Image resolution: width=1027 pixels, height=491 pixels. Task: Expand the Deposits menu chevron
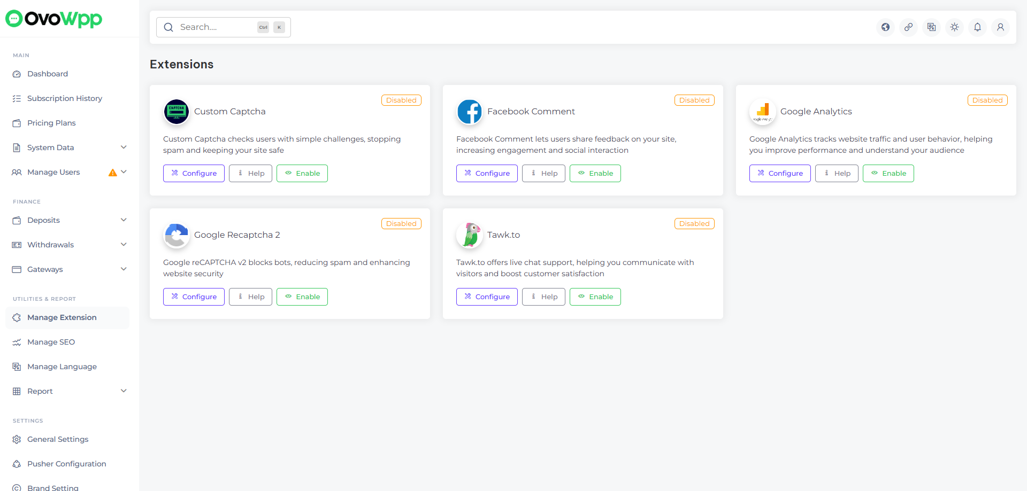point(124,220)
